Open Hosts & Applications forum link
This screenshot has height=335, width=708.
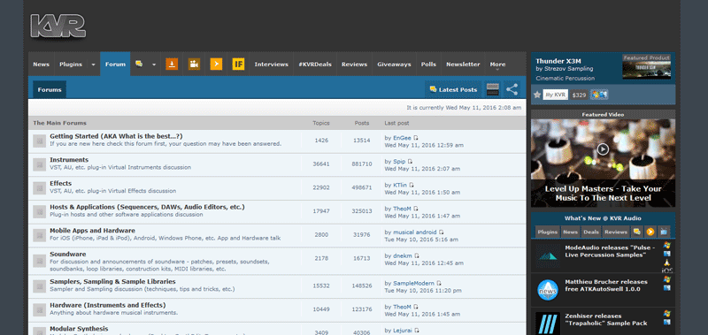147,207
